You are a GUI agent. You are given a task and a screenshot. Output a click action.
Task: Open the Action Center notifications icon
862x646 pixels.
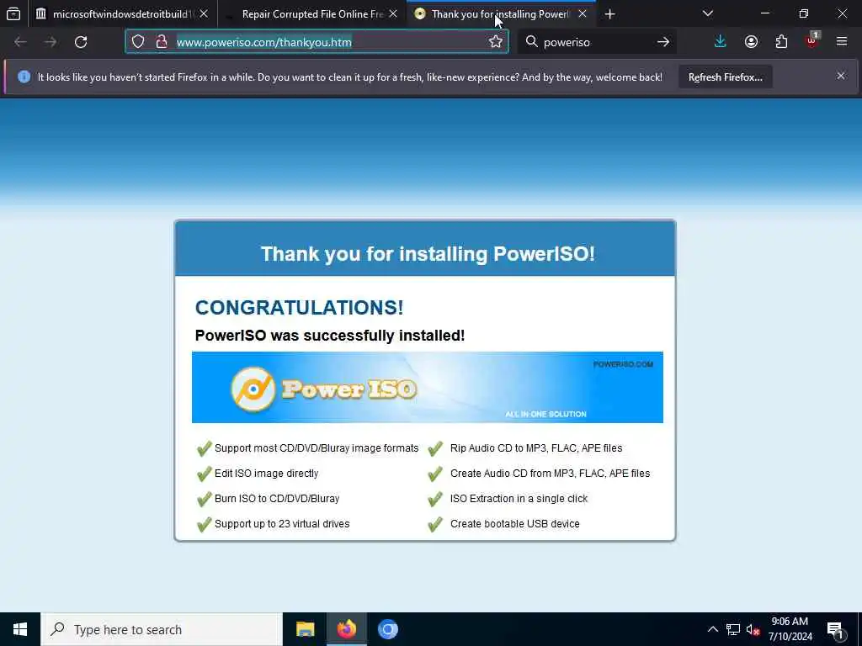[x=836, y=629]
